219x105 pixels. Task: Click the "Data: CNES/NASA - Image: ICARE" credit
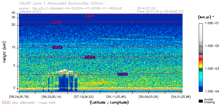[x=34, y=103]
